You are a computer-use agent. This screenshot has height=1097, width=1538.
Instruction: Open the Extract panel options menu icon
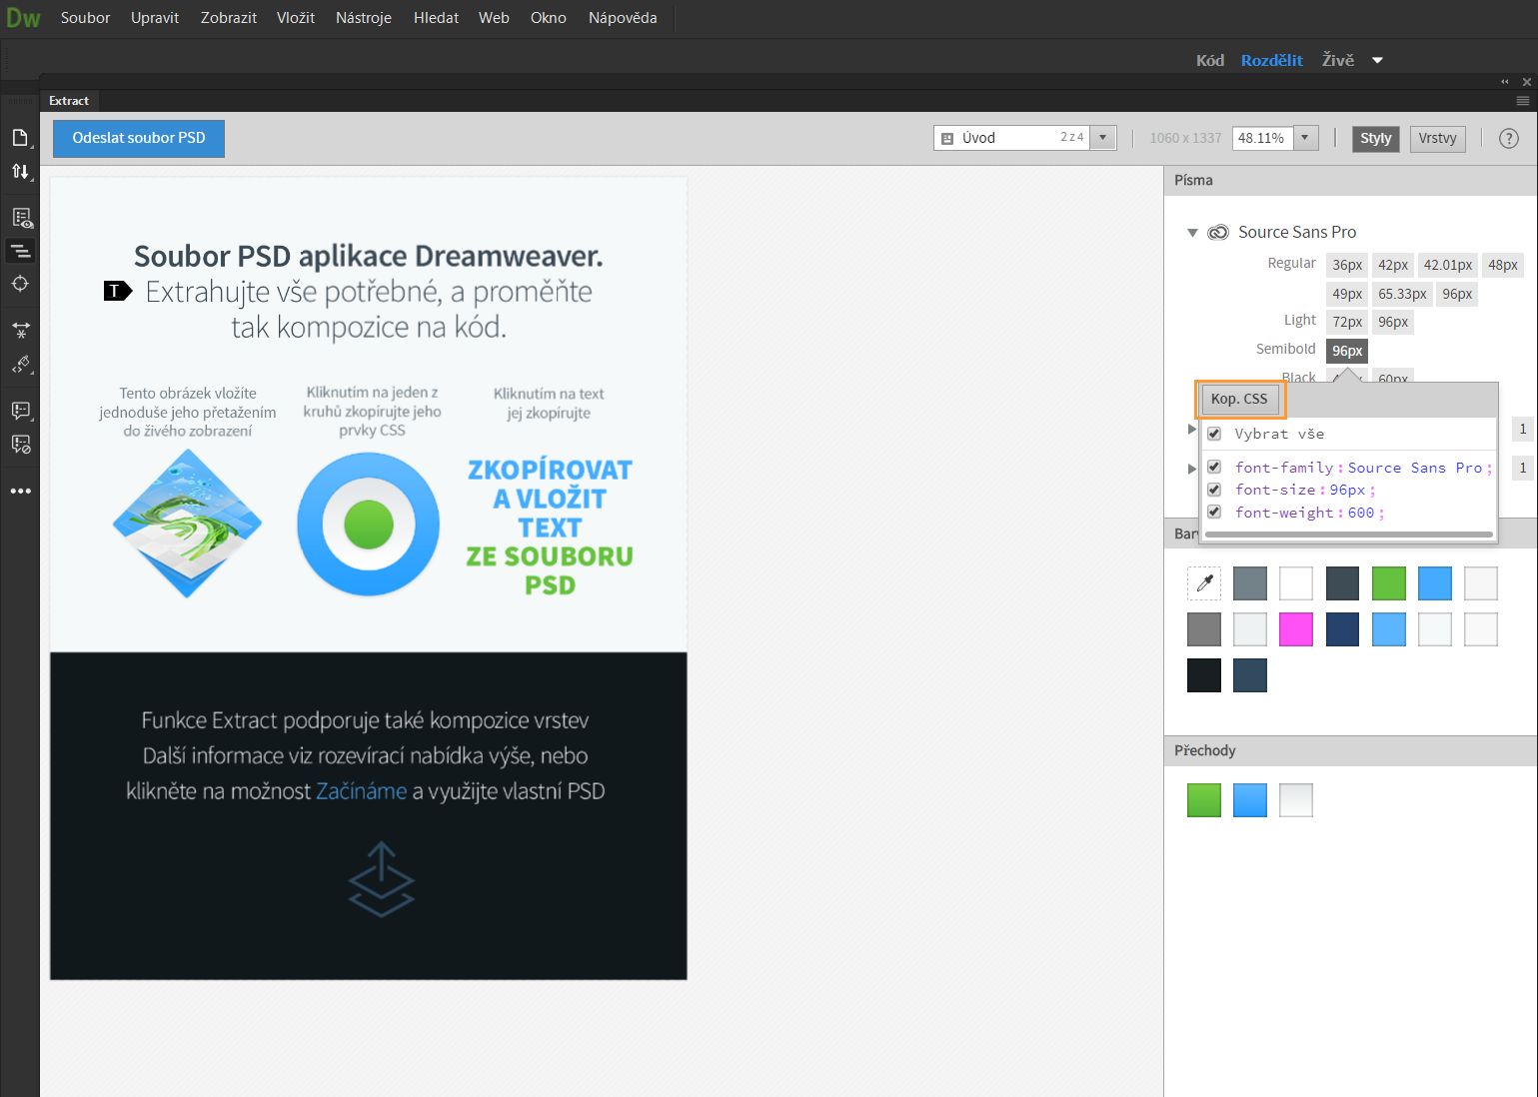pos(1523,101)
